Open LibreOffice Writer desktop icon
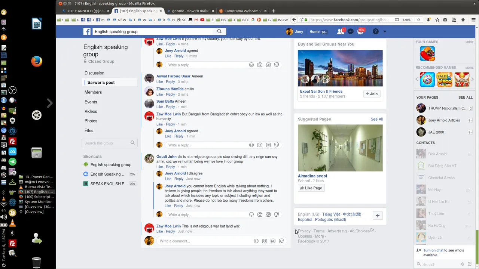Image resolution: width=479 pixels, height=269 pixels. [36, 24]
